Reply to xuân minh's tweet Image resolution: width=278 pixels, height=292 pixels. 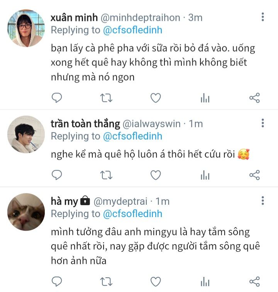coord(57,98)
